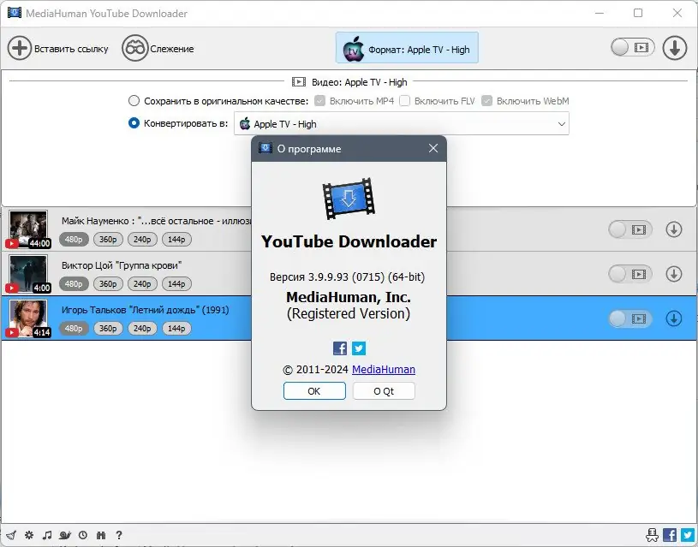The width and height of the screenshot is (698, 547).
Task: Open the Apple TV - High conversion dropdown
Action: pyautogui.click(x=402, y=124)
